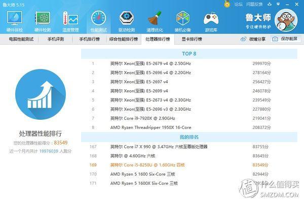Click the 208372分 score
The image size is (304, 203).
(x=261, y=127)
